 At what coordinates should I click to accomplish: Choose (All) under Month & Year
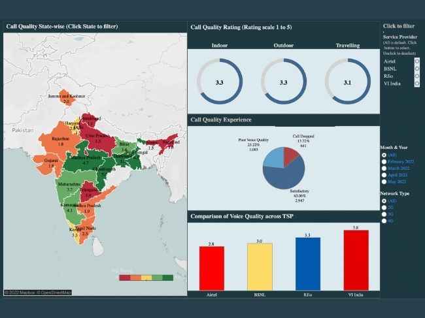pyautogui.click(x=384, y=155)
